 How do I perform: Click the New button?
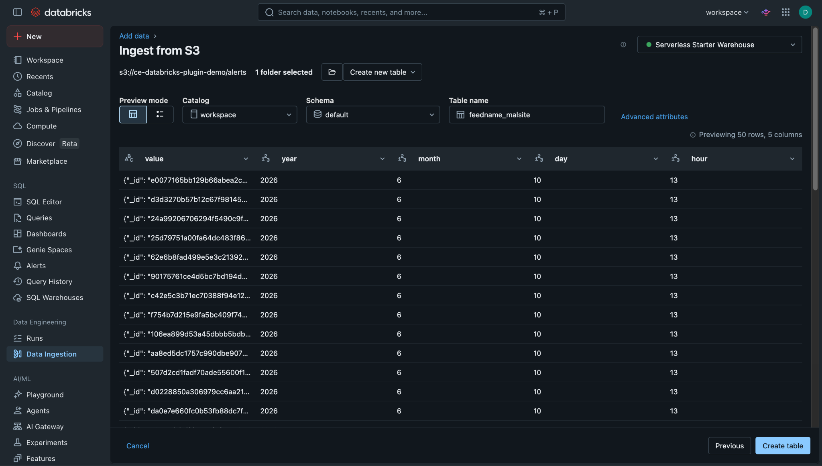(55, 37)
